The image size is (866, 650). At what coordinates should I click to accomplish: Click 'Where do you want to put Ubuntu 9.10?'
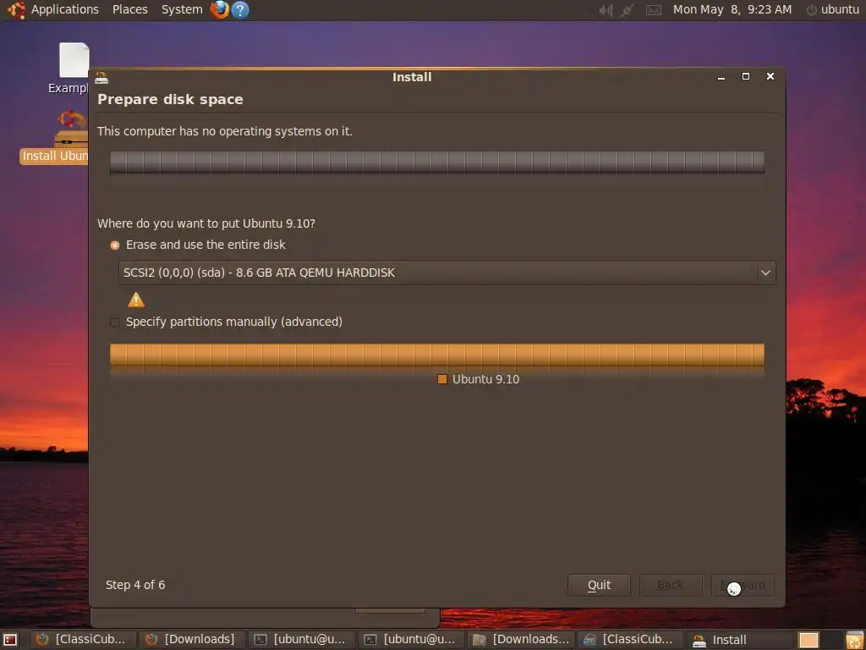(206, 223)
